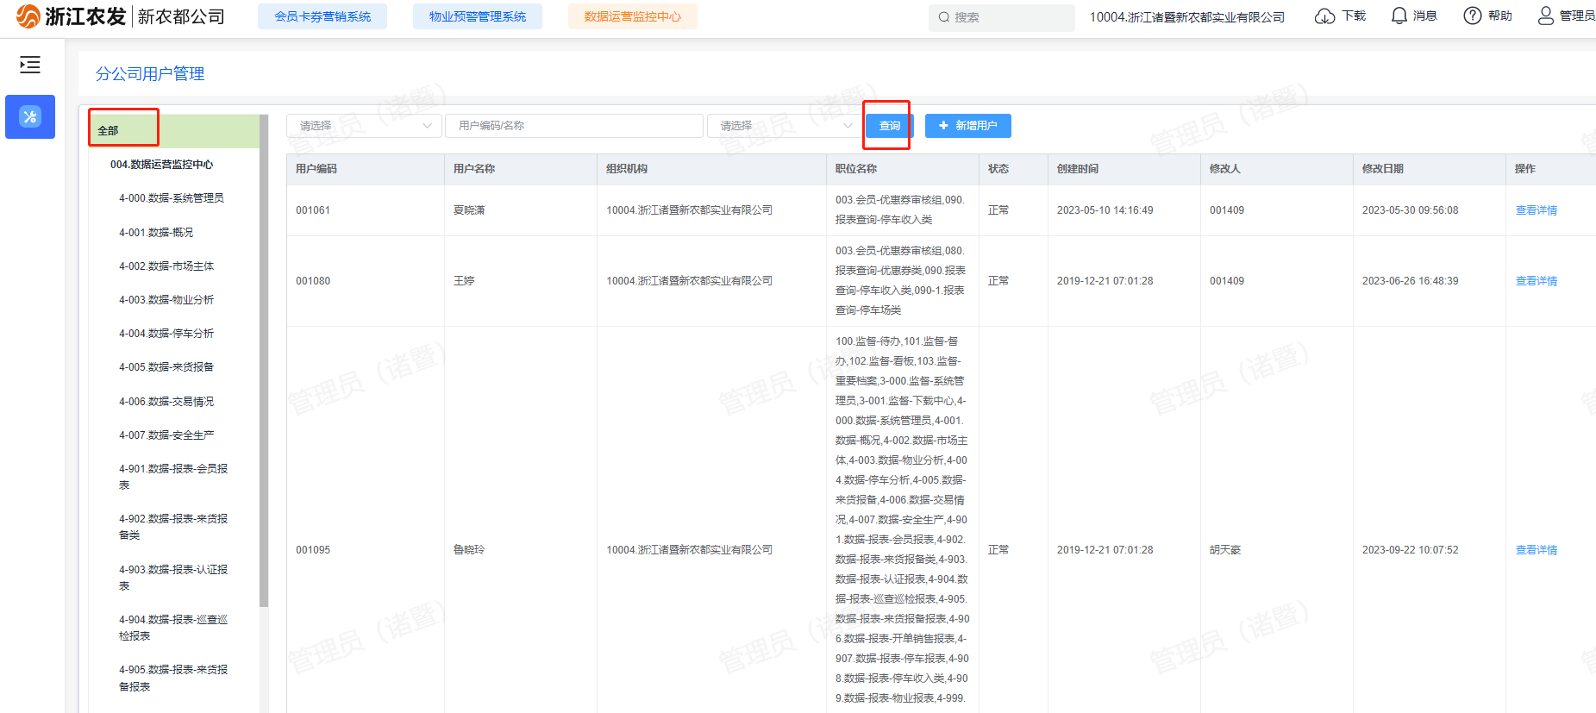Select 004.数据运营监控中心 tree node
The image size is (1596, 713).
click(x=161, y=165)
